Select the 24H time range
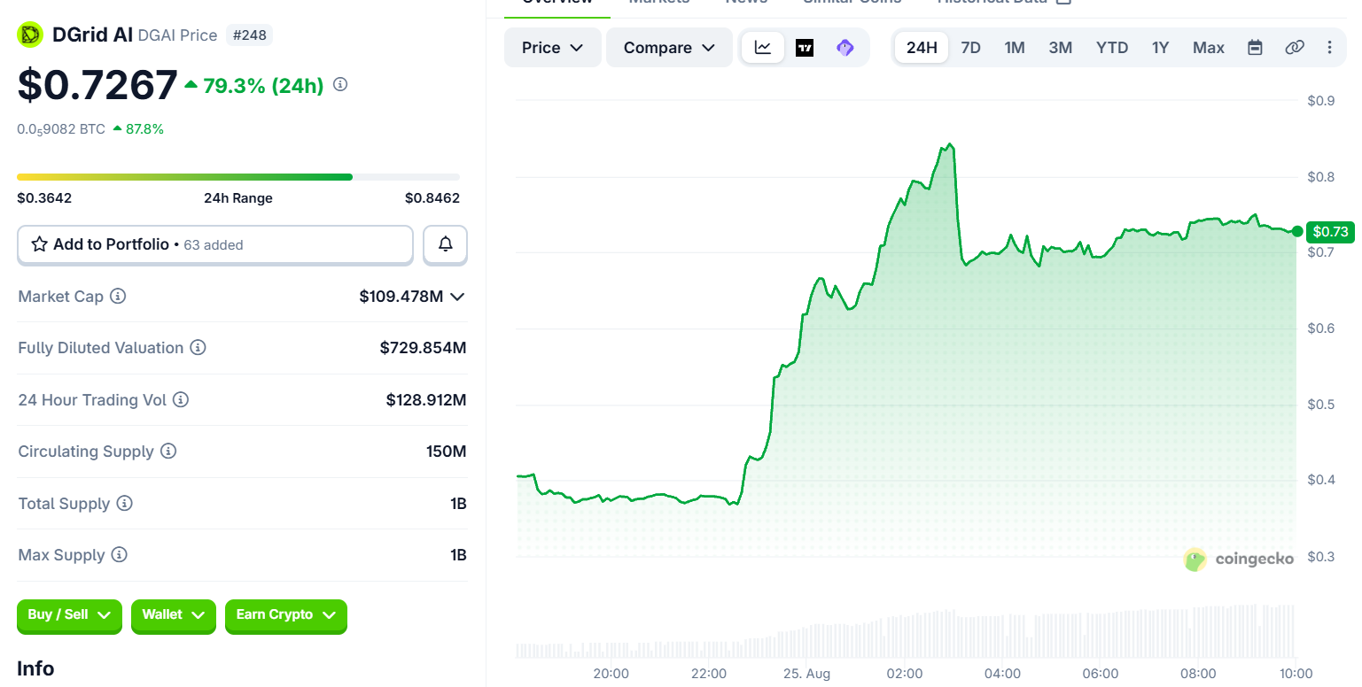Viewport: 1362px width, 687px height. [x=922, y=48]
